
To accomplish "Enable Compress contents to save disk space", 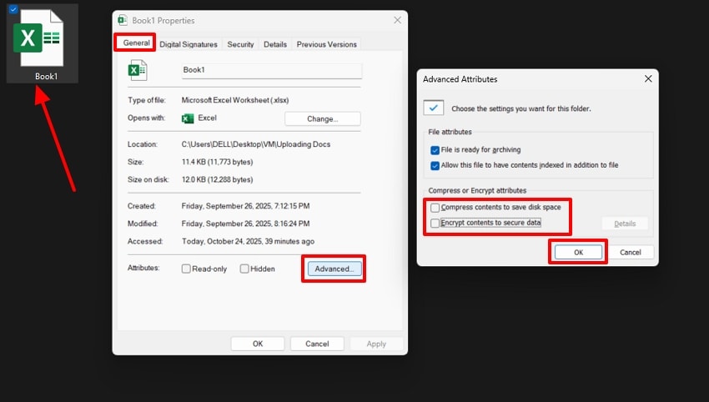I will point(435,208).
